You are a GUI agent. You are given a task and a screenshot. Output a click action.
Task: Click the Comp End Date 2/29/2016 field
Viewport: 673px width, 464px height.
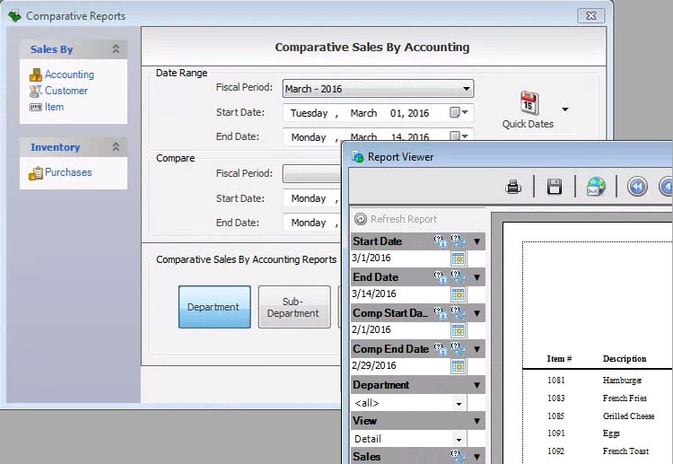coord(401,365)
